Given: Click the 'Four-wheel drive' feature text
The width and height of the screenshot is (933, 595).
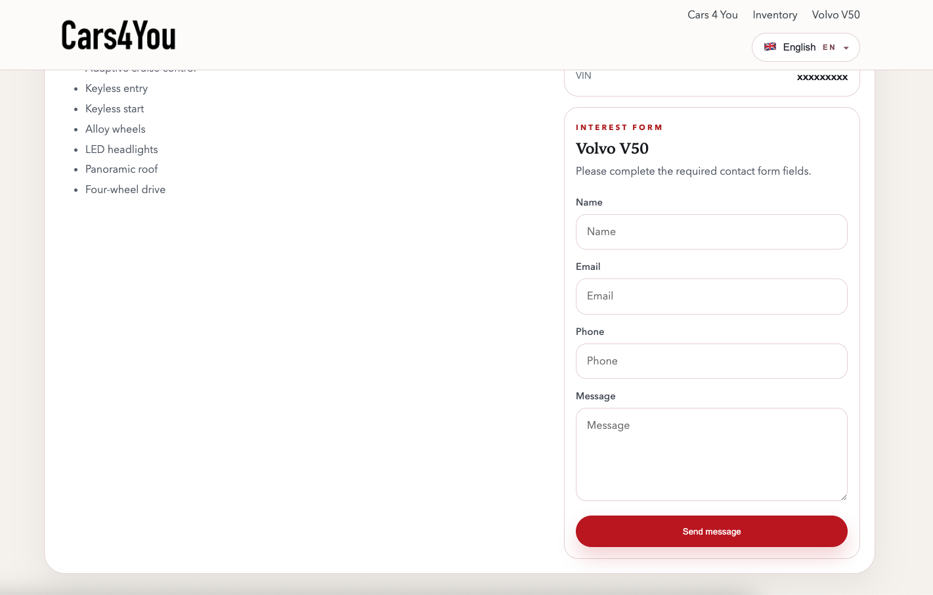Looking at the screenshot, I should point(125,190).
